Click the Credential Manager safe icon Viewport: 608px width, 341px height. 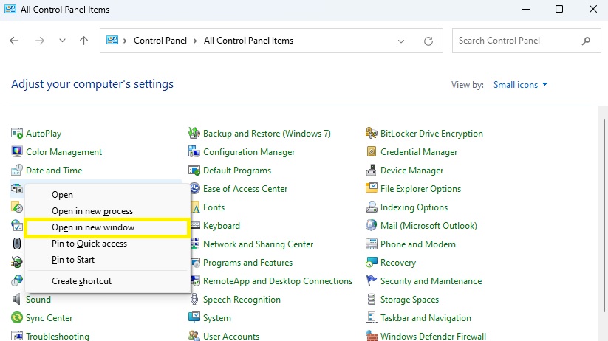pyautogui.click(x=371, y=152)
